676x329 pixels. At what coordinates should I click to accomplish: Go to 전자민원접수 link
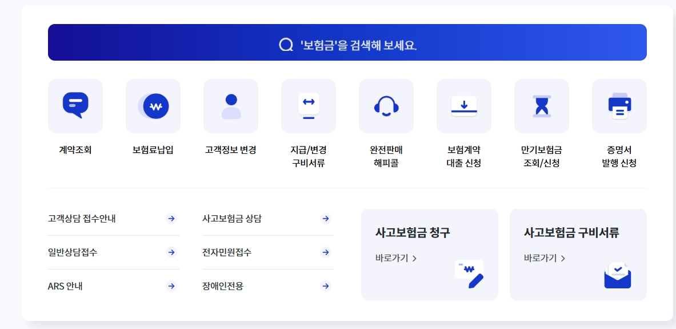227,252
